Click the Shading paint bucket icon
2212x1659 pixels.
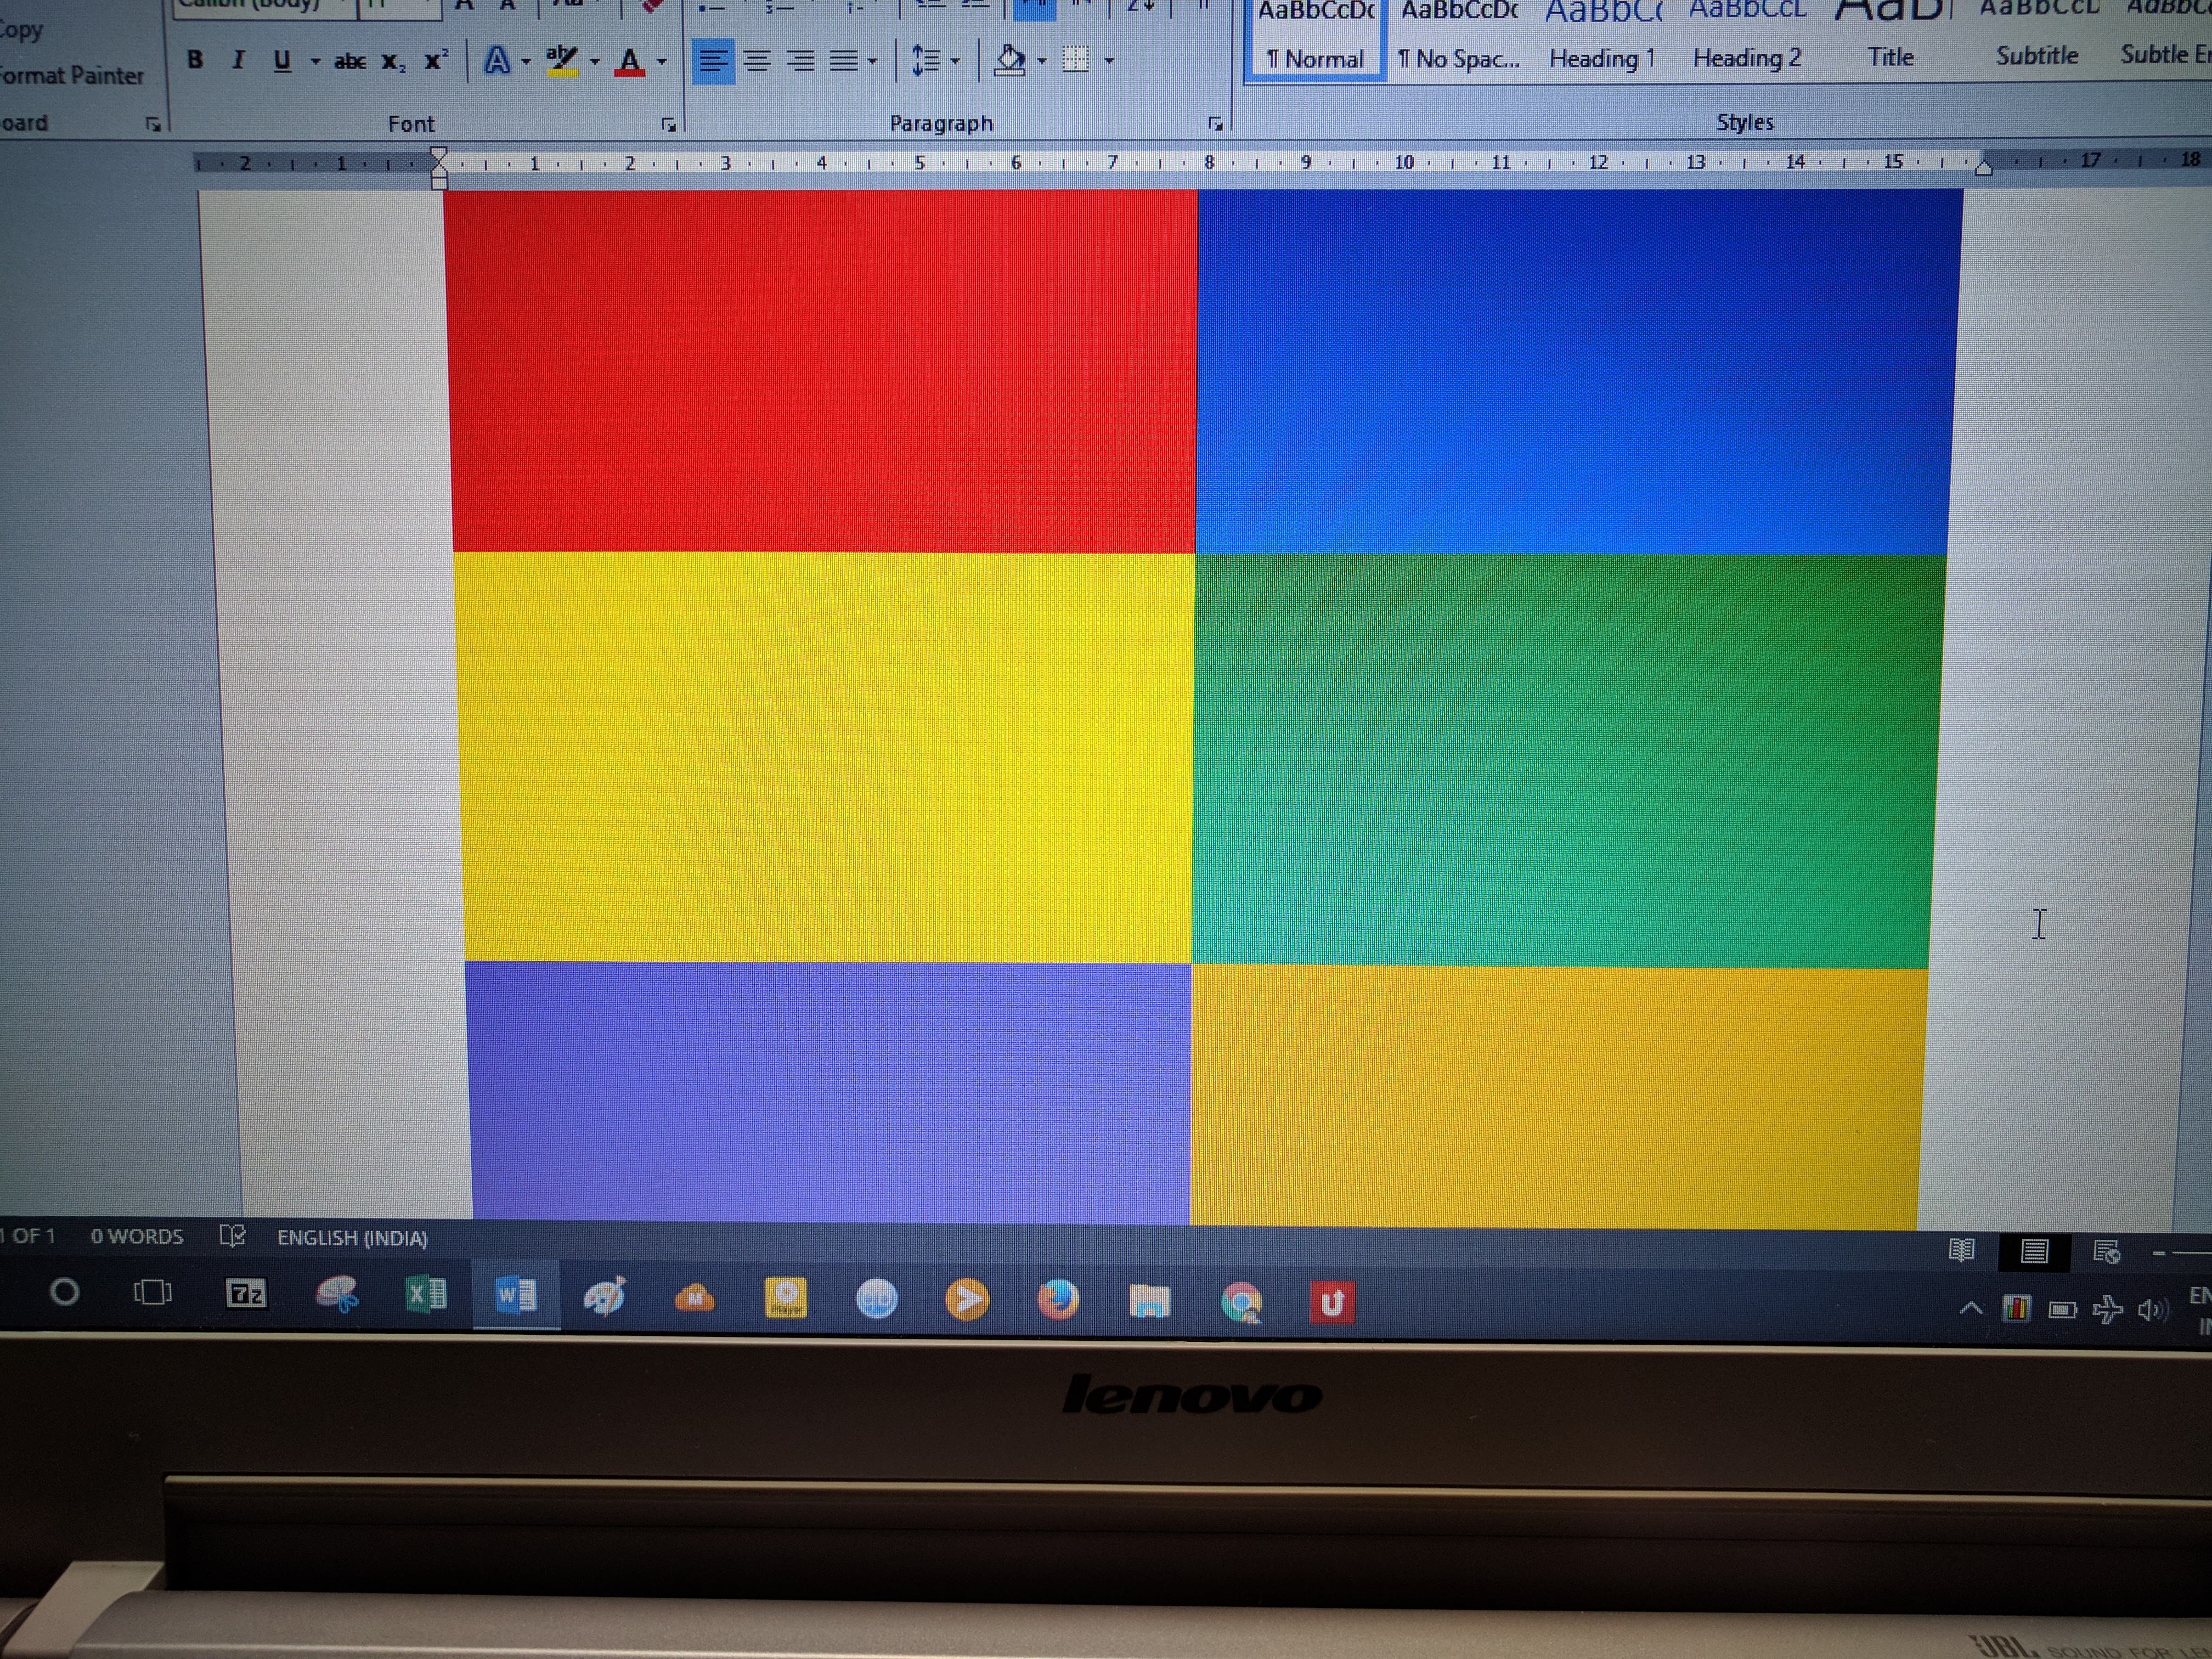click(1010, 61)
